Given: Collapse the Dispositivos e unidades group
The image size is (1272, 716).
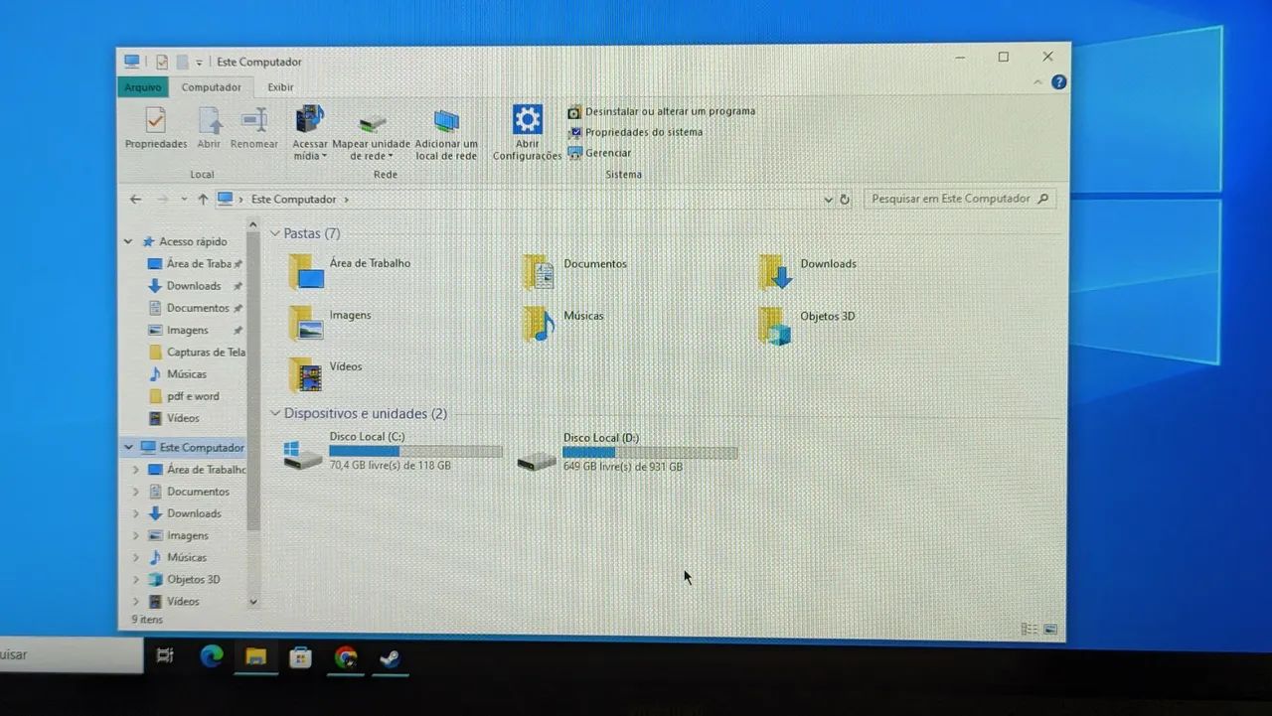Looking at the screenshot, I should point(276,414).
